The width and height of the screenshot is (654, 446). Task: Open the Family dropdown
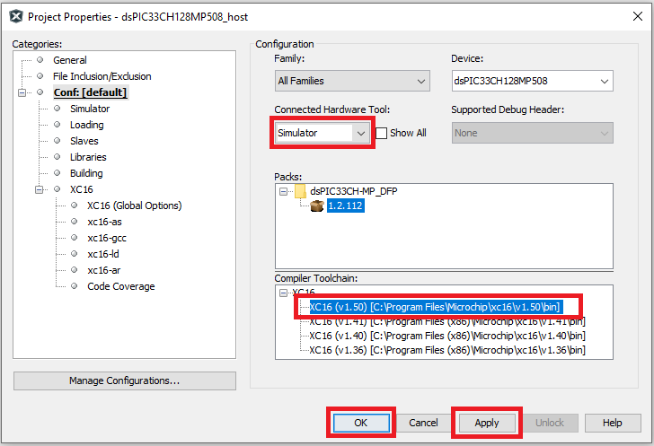352,81
